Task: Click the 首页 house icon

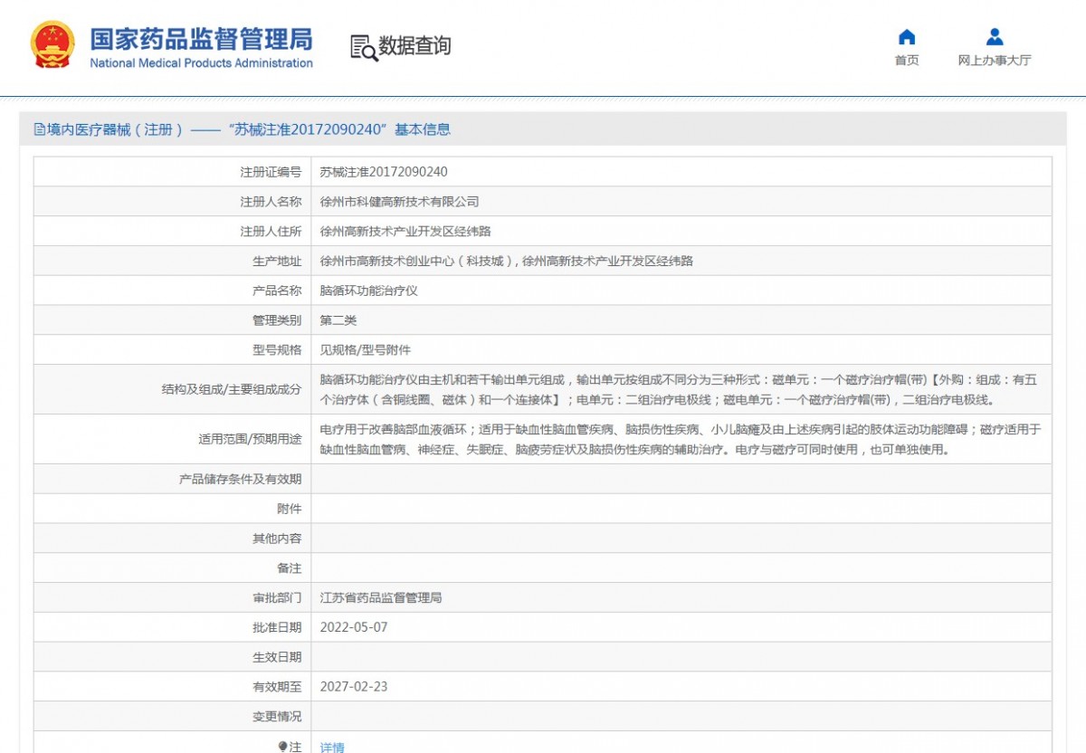Action: (906, 37)
